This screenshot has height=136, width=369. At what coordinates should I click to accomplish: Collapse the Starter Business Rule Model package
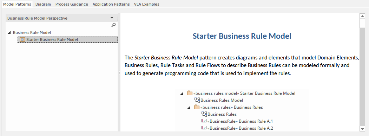[182, 93]
